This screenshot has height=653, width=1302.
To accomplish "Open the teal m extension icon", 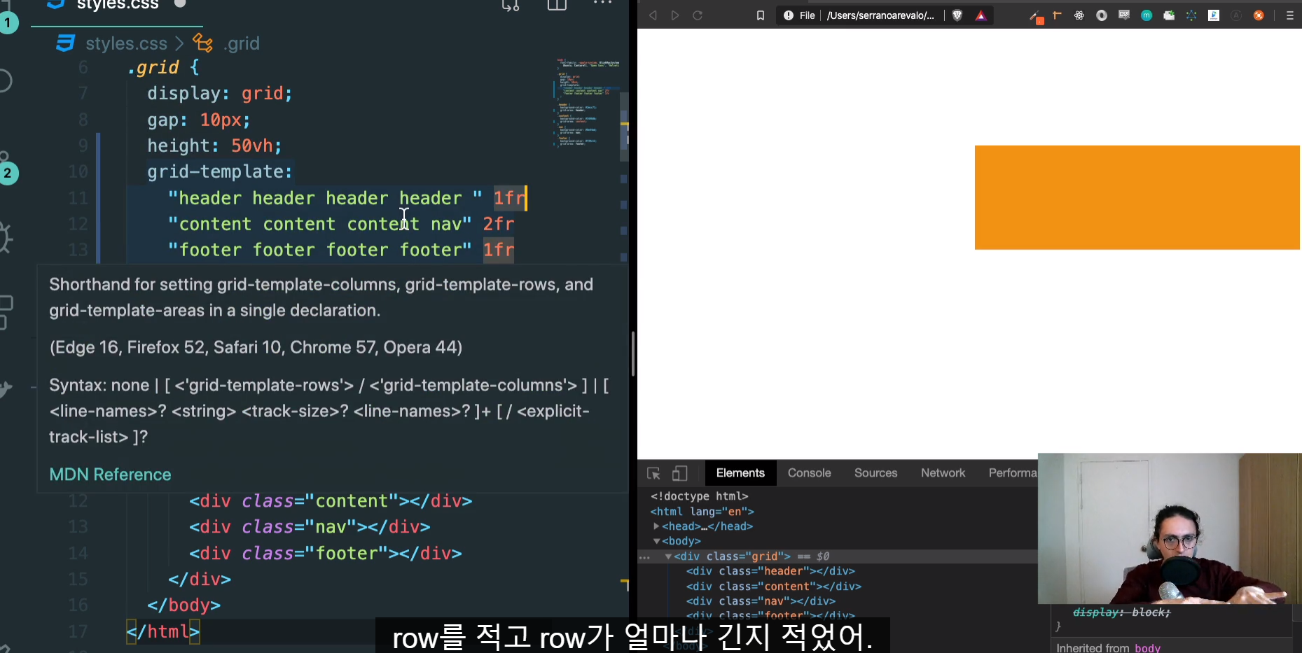I will (x=1147, y=15).
